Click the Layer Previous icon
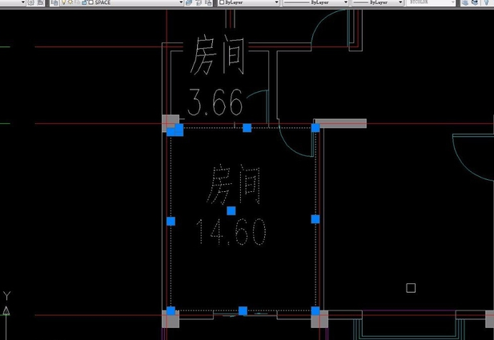The width and height of the screenshot is (494, 340). click(199, 2)
